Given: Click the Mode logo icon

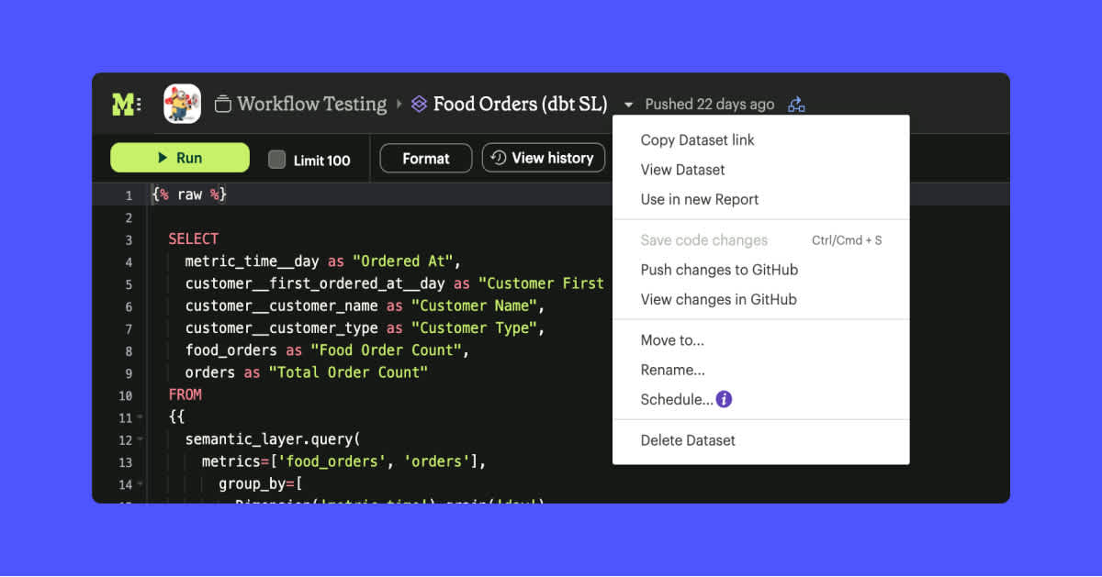Looking at the screenshot, I should point(126,104).
